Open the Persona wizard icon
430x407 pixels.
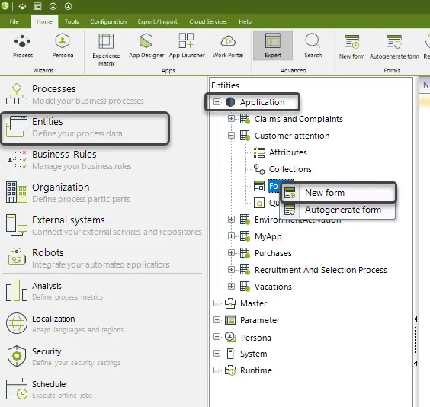click(63, 46)
